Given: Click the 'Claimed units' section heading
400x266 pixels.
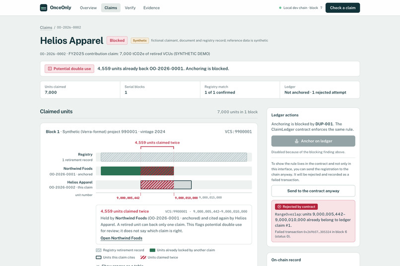Looking at the screenshot, I should point(56,111).
